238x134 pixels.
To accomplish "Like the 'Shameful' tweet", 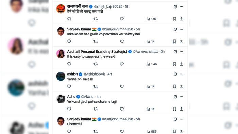I will [x=122, y=131].
